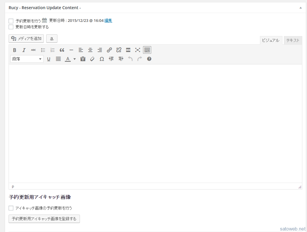Screen dimensions: 307x232
Task: Toggle italic formatting
Action: [24, 50]
